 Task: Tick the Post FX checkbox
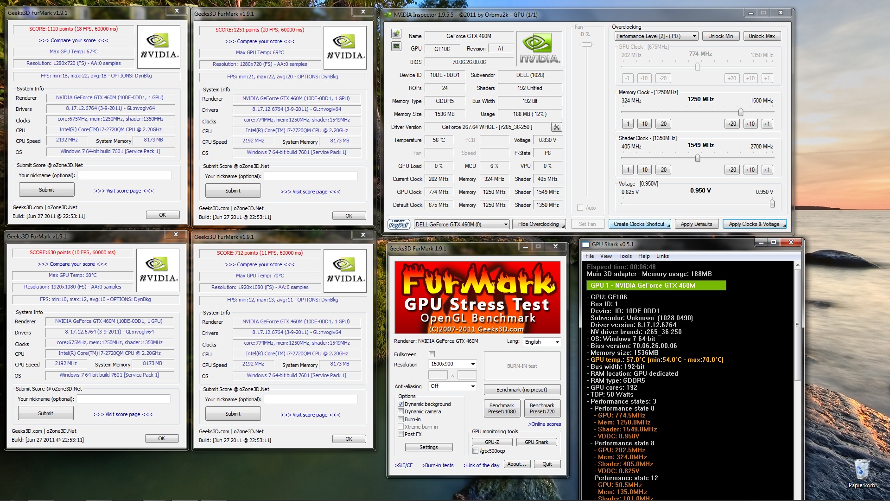[x=400, y=434]
